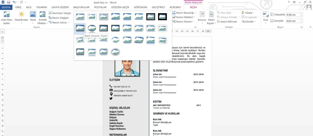Image resolution: width=313 pixels, height=136 pixels.
Task: Apply the metal frame picture style
Action: (104, 17)
